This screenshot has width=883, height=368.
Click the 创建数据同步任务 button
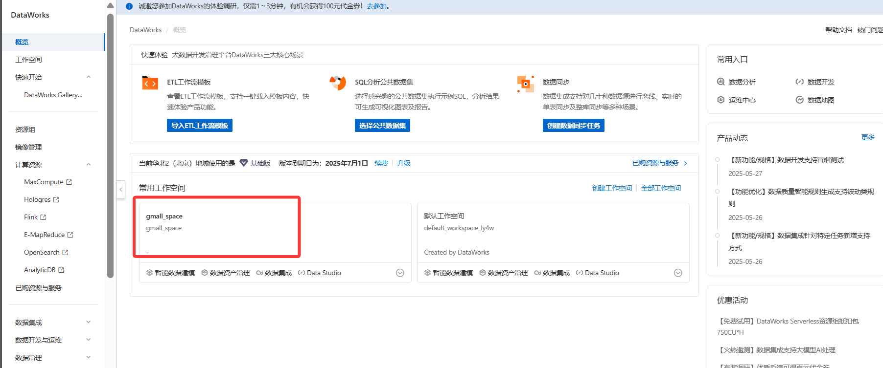pyautogui.click(x=574, y=126)
